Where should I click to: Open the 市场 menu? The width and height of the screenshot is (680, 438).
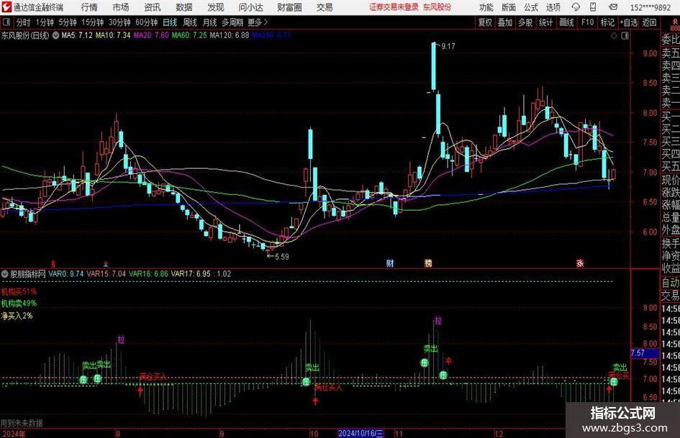coord(121,7)
